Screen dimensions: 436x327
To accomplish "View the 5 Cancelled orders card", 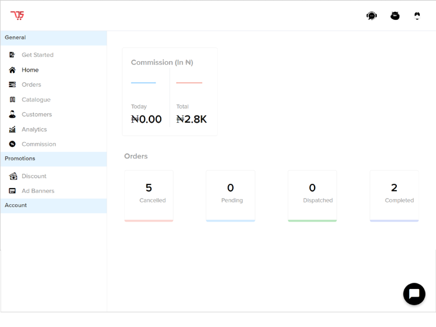I will pyautogui.click(x=149, y=194).
